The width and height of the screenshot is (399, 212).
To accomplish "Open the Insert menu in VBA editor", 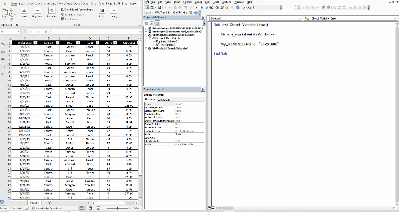I will tap(177, 2).
